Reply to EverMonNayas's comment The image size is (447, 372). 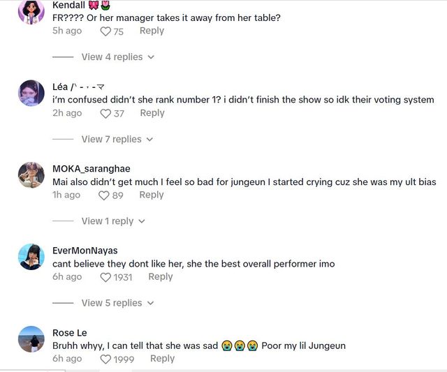coord(160,276)
